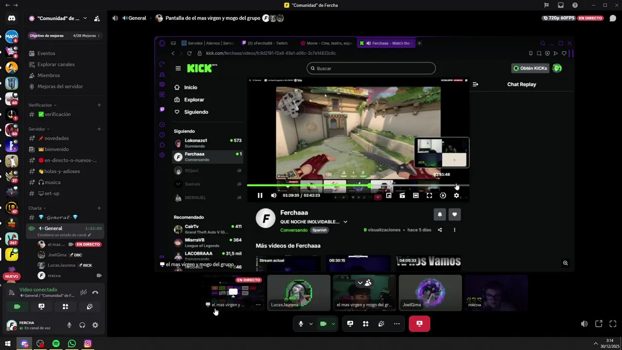Image resolution: width=622 pixels, height=350 pixels.
Task: Open Miembros list
Action: [65, 75]
